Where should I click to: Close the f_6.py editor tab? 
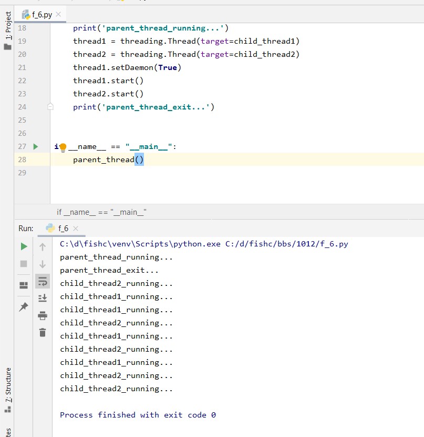[x=58, y=14]
